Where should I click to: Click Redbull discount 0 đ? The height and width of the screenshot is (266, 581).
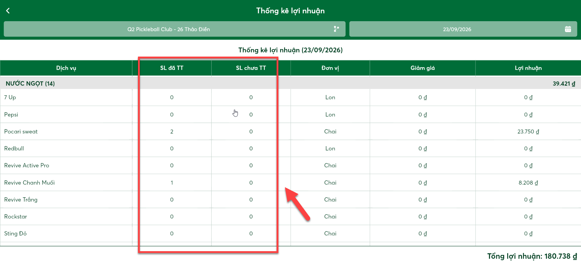pos(422,149)
